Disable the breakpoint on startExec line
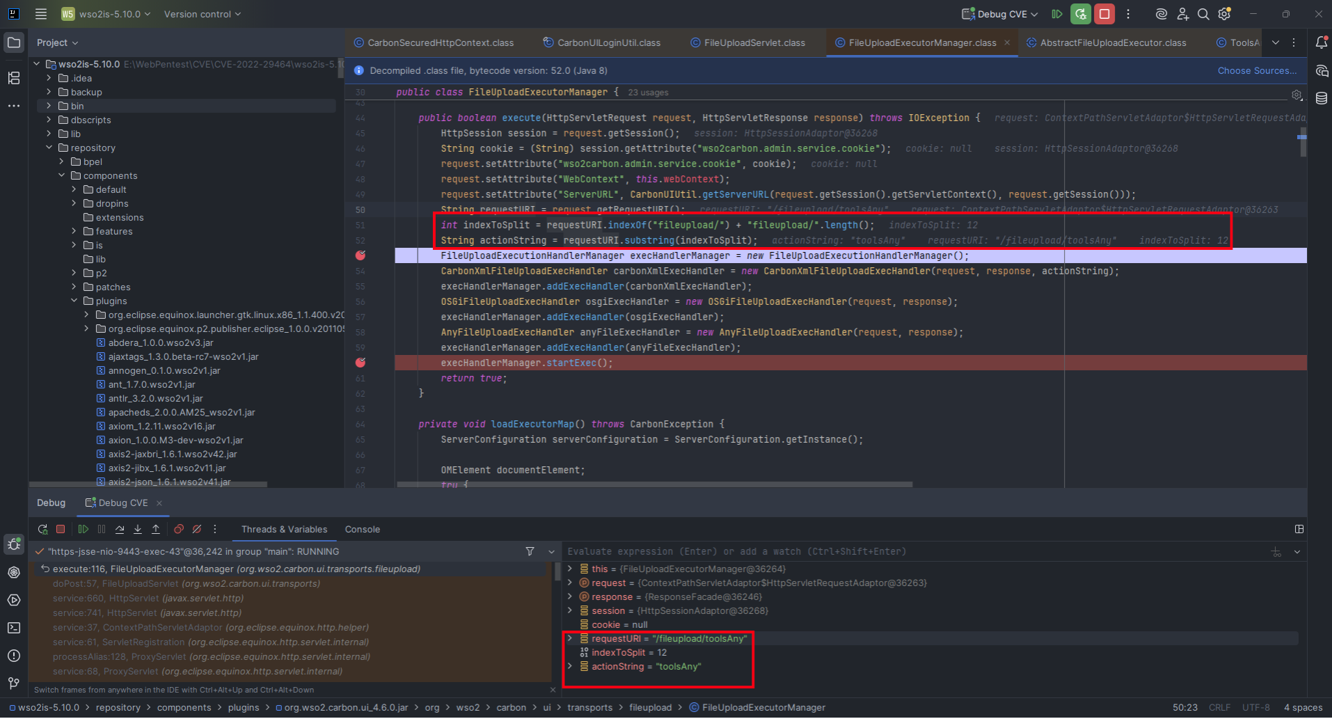Viewport: 1332px width, 719px height. click(x=360, y=363)
